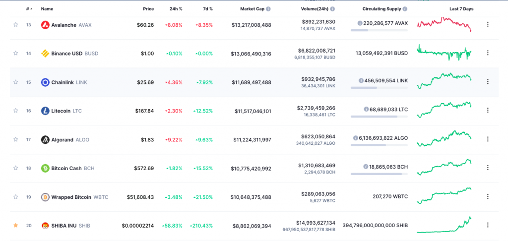Add Avalanche to watchlist with star

click(15, 25)
